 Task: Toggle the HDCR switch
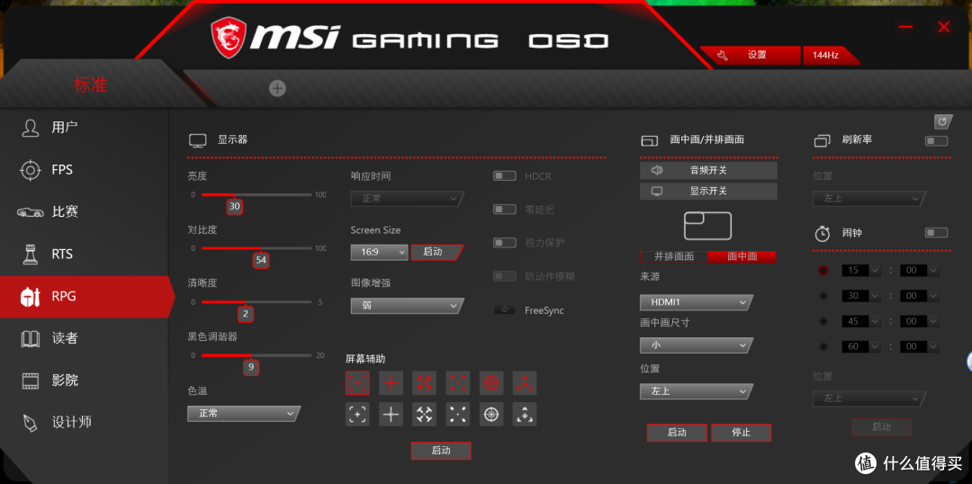click(505, 176)
